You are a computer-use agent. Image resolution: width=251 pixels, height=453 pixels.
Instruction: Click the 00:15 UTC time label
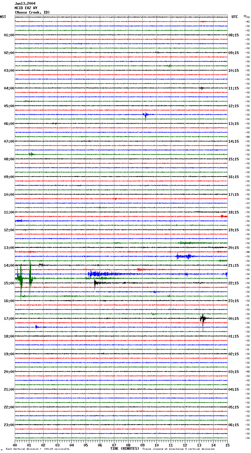click(x=234, y=319)
